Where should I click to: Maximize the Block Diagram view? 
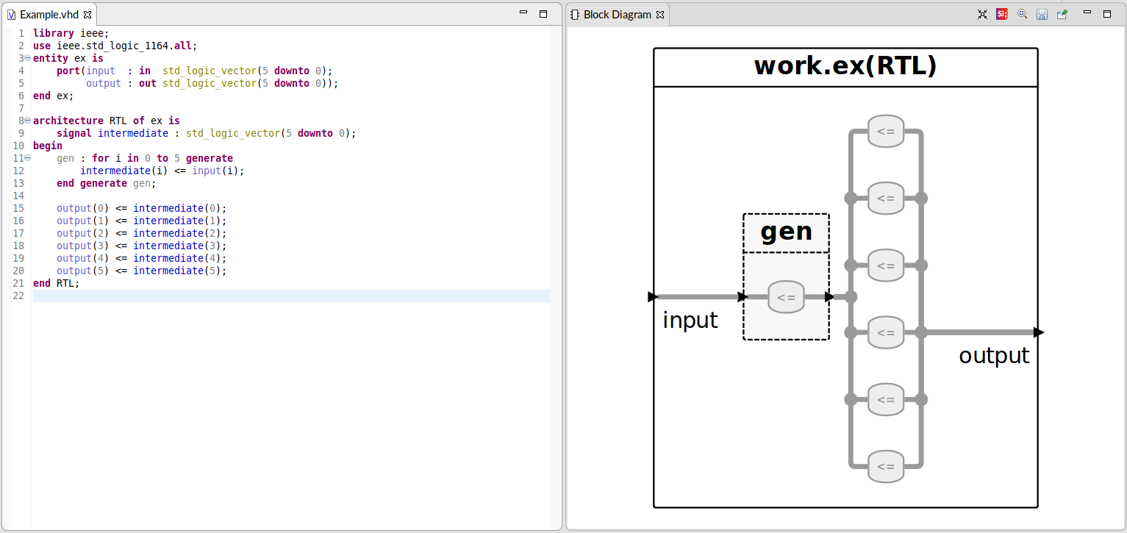pyautogui.click(x=1107, y=13)
